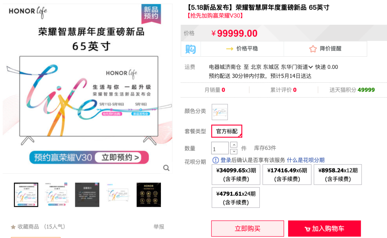Increase quantity with the up arrow
Screen dimensions: 387x238
click(x=234, y=145)
